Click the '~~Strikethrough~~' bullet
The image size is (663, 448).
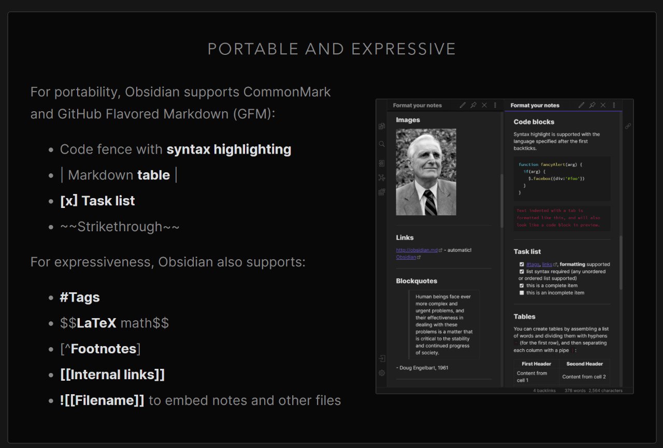coord(120,227)
